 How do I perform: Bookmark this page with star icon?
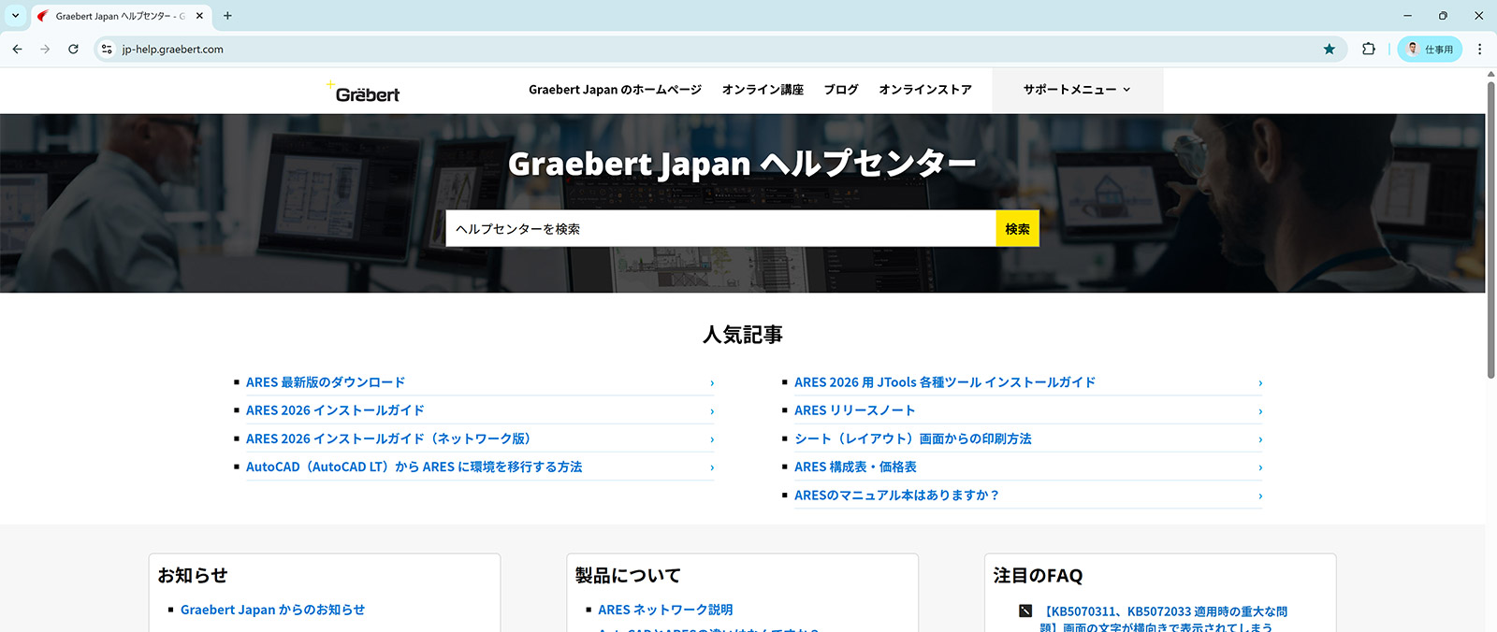tap(1329, 50)
